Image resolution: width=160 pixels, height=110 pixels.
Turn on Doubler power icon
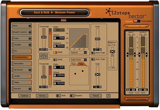click(x=30, y=45)
